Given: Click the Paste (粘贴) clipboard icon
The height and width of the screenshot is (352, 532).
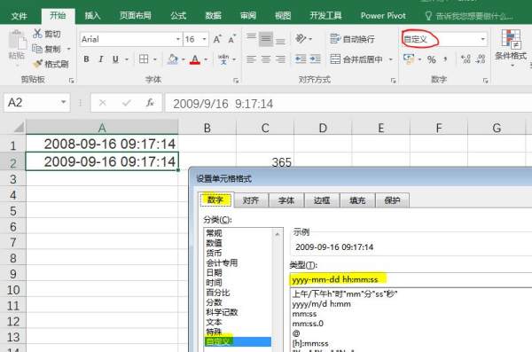Looking at the screenshot, I should point(17,40).
